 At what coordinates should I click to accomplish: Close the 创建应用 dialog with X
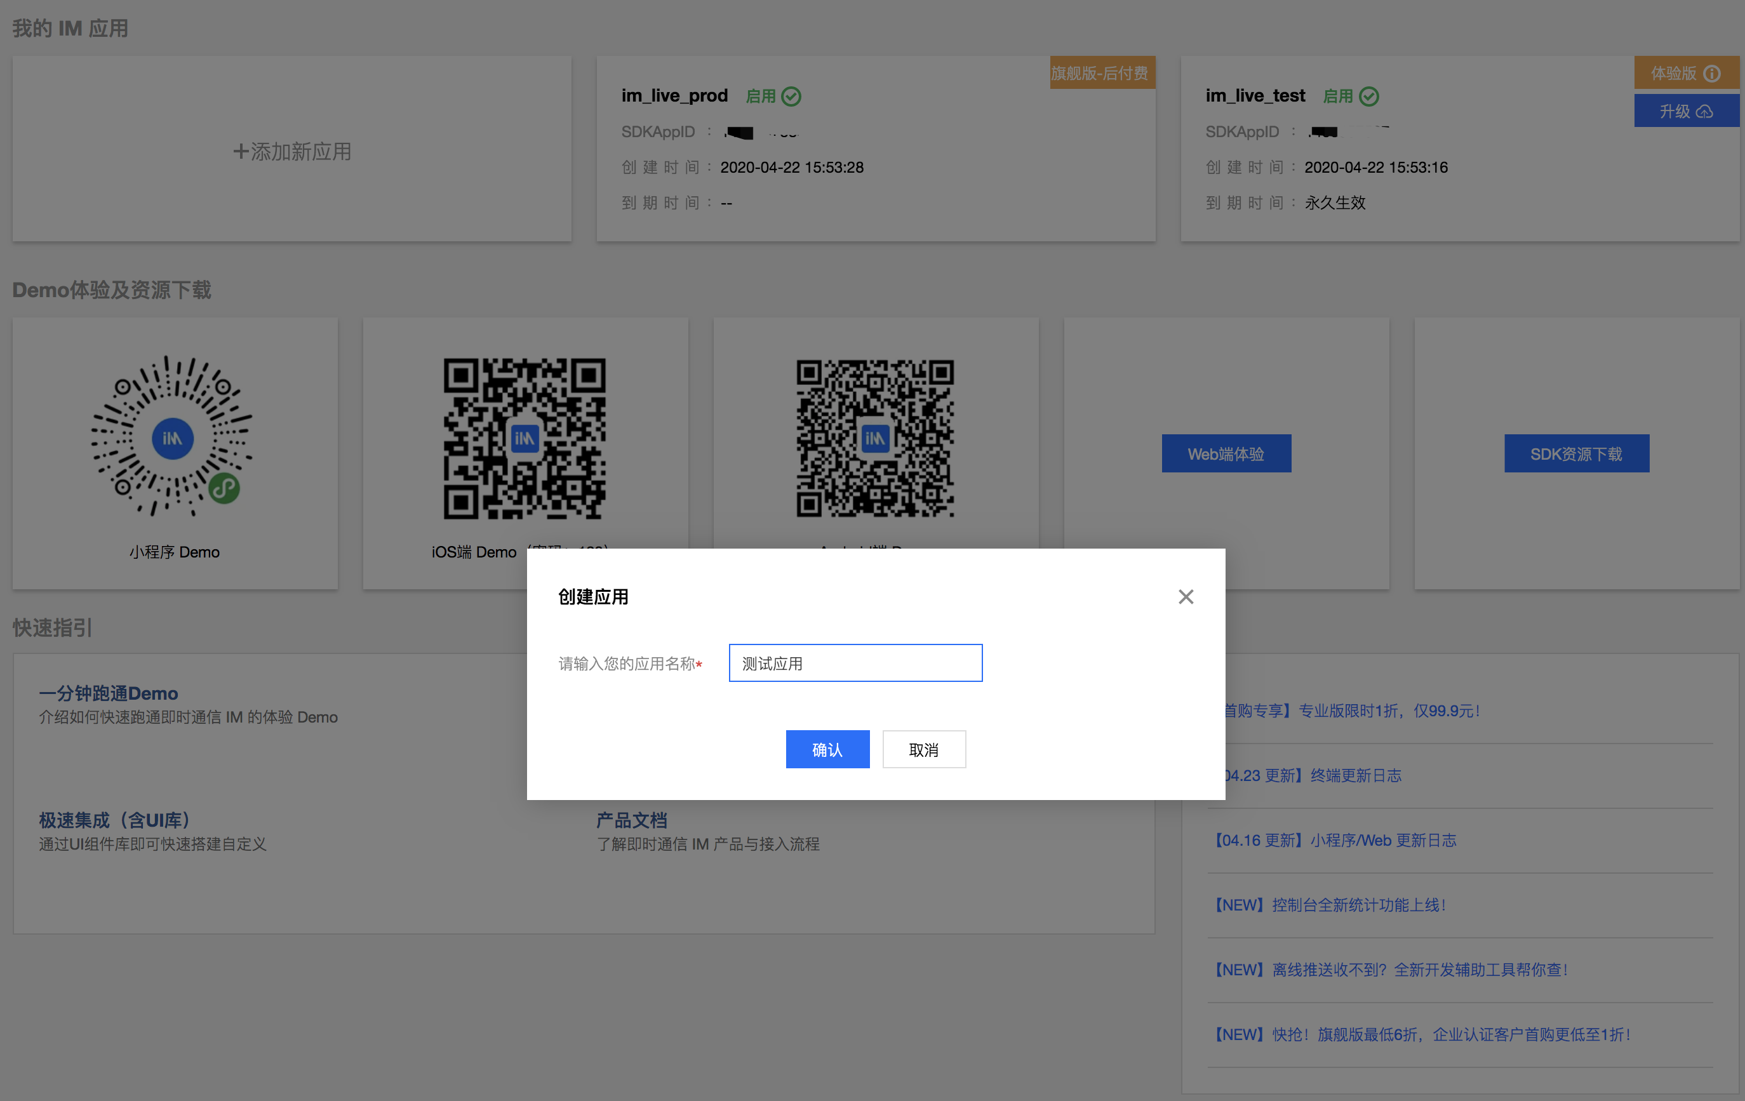tap(1186, 596)
